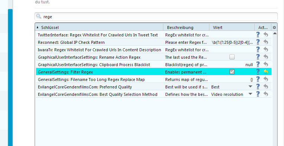Enable Rename Action Regex checkbox
This screenshot has width=284, height=146.
pyautogui.click(x=232, y=57)
